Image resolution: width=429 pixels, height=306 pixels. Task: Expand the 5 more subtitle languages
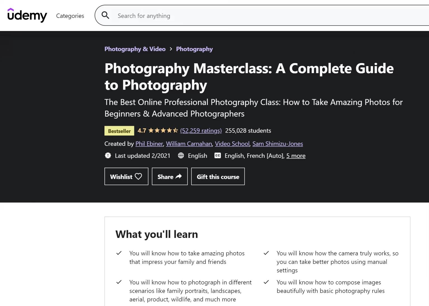click(x=296, y=156)
